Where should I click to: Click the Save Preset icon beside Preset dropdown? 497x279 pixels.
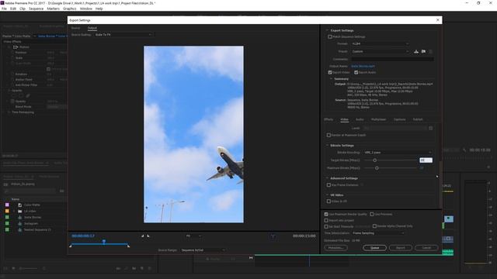pos(416,51)
